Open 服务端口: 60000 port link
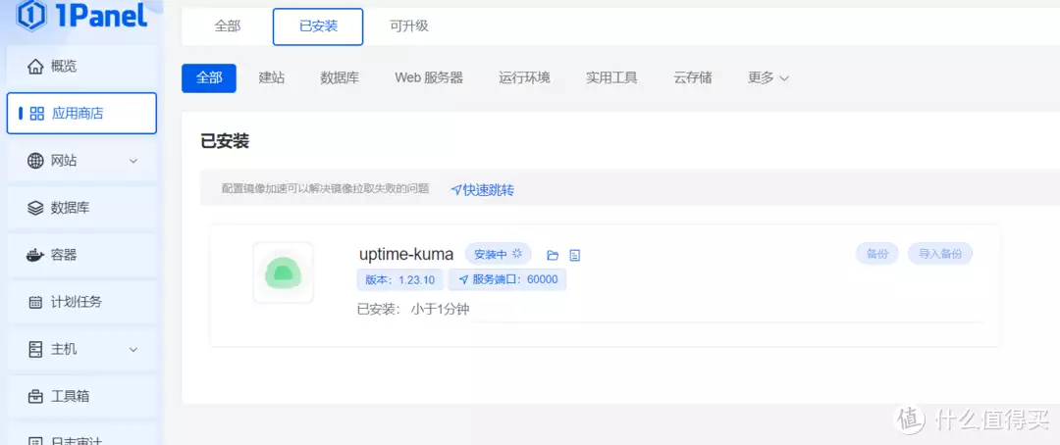 (507, 279)
